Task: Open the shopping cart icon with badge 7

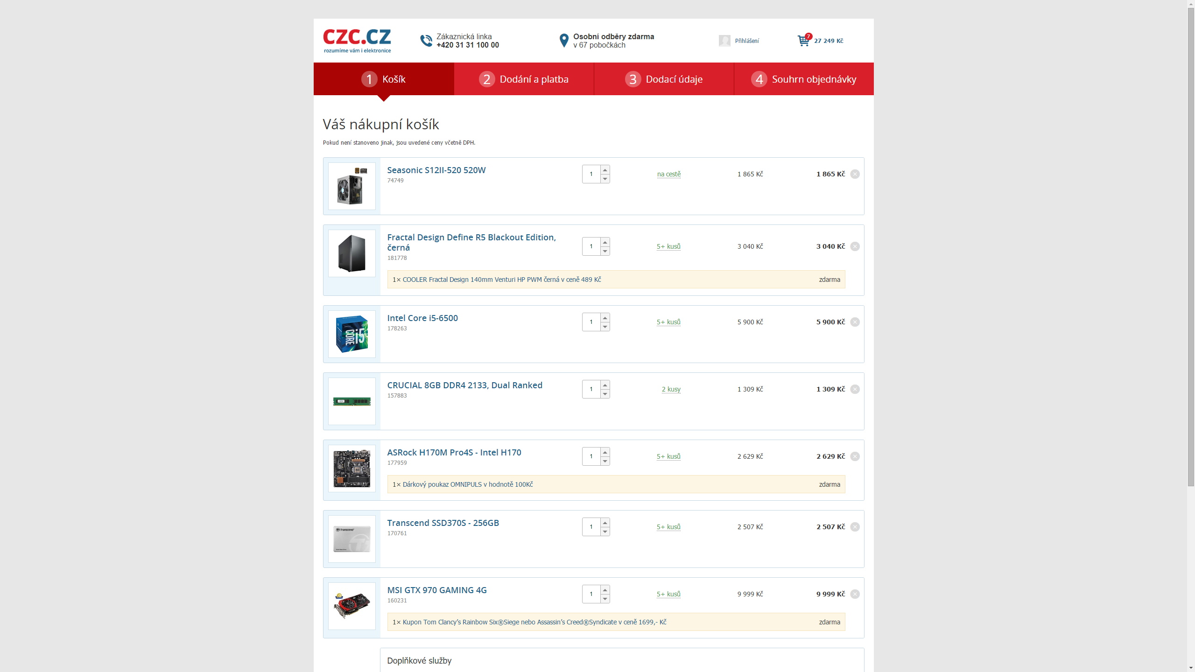Action: tap(804, 40)
